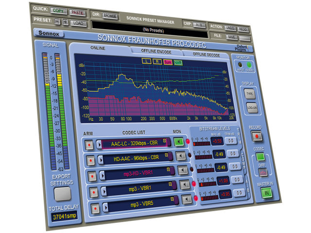311x233 pixels.
Task: Adjust trim dB field for AAC-LC row
Action: (231, 141)
